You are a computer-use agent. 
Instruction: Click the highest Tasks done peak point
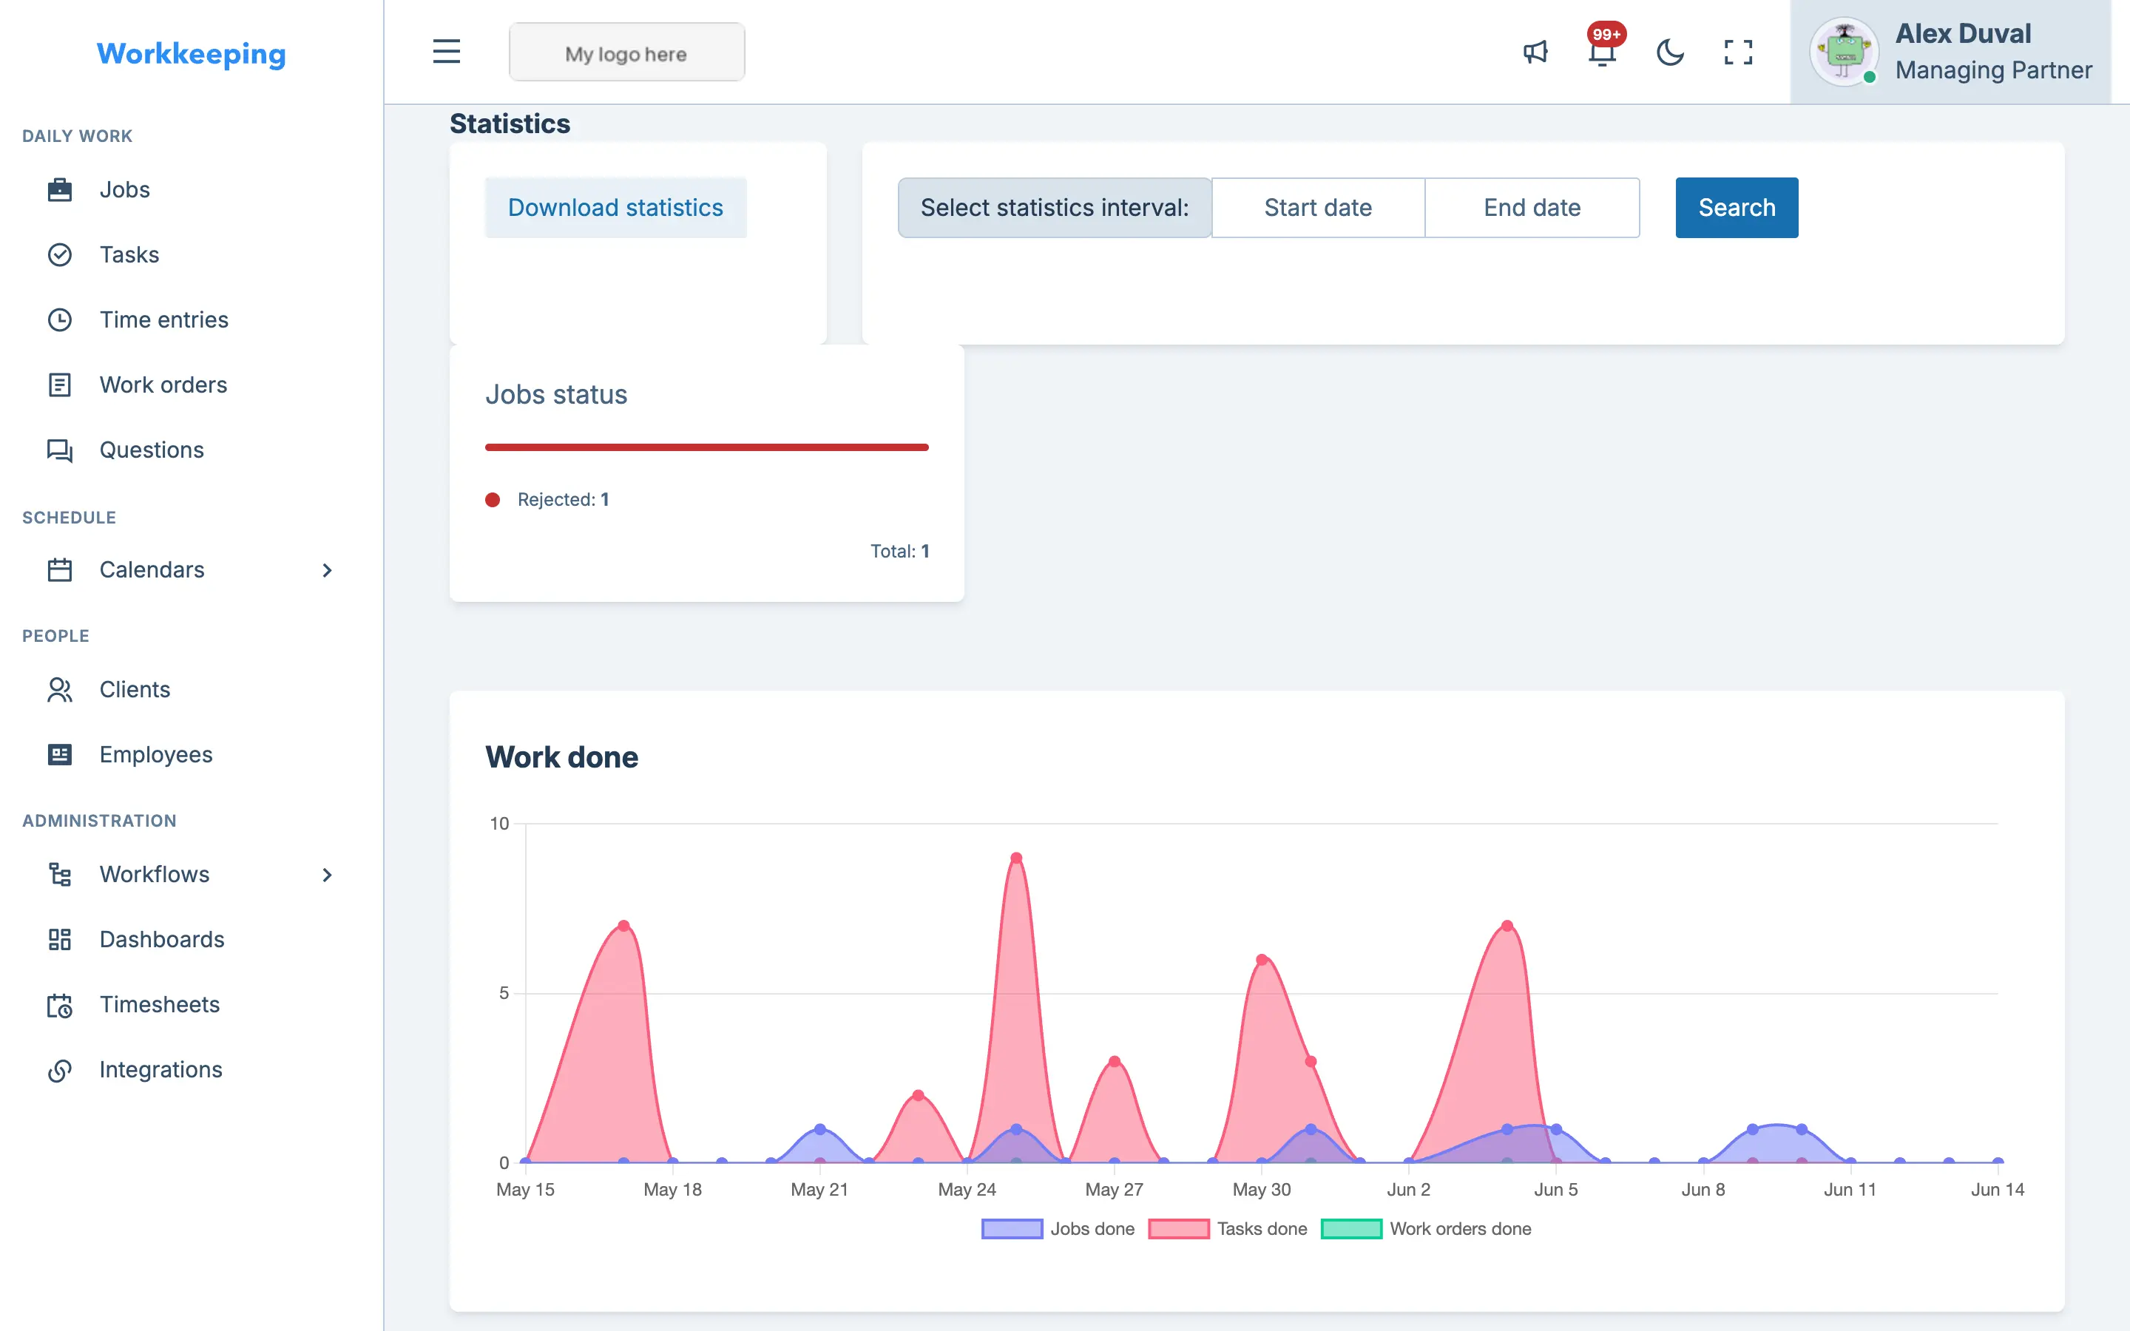[x=1015, y=858]
